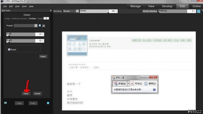Select the Ripple distort effect

pos(40,19)
